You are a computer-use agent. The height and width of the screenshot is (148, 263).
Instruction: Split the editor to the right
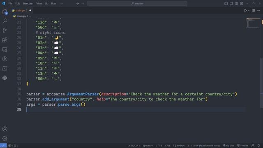[x=253, y=10]
